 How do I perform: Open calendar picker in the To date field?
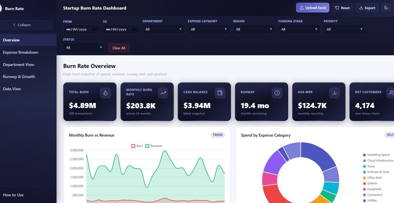coord(134,29)
